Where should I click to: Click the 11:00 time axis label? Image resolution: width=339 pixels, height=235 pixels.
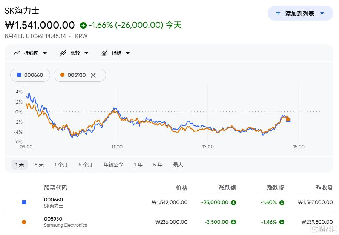pyautogui.click(x=117, y=147)
